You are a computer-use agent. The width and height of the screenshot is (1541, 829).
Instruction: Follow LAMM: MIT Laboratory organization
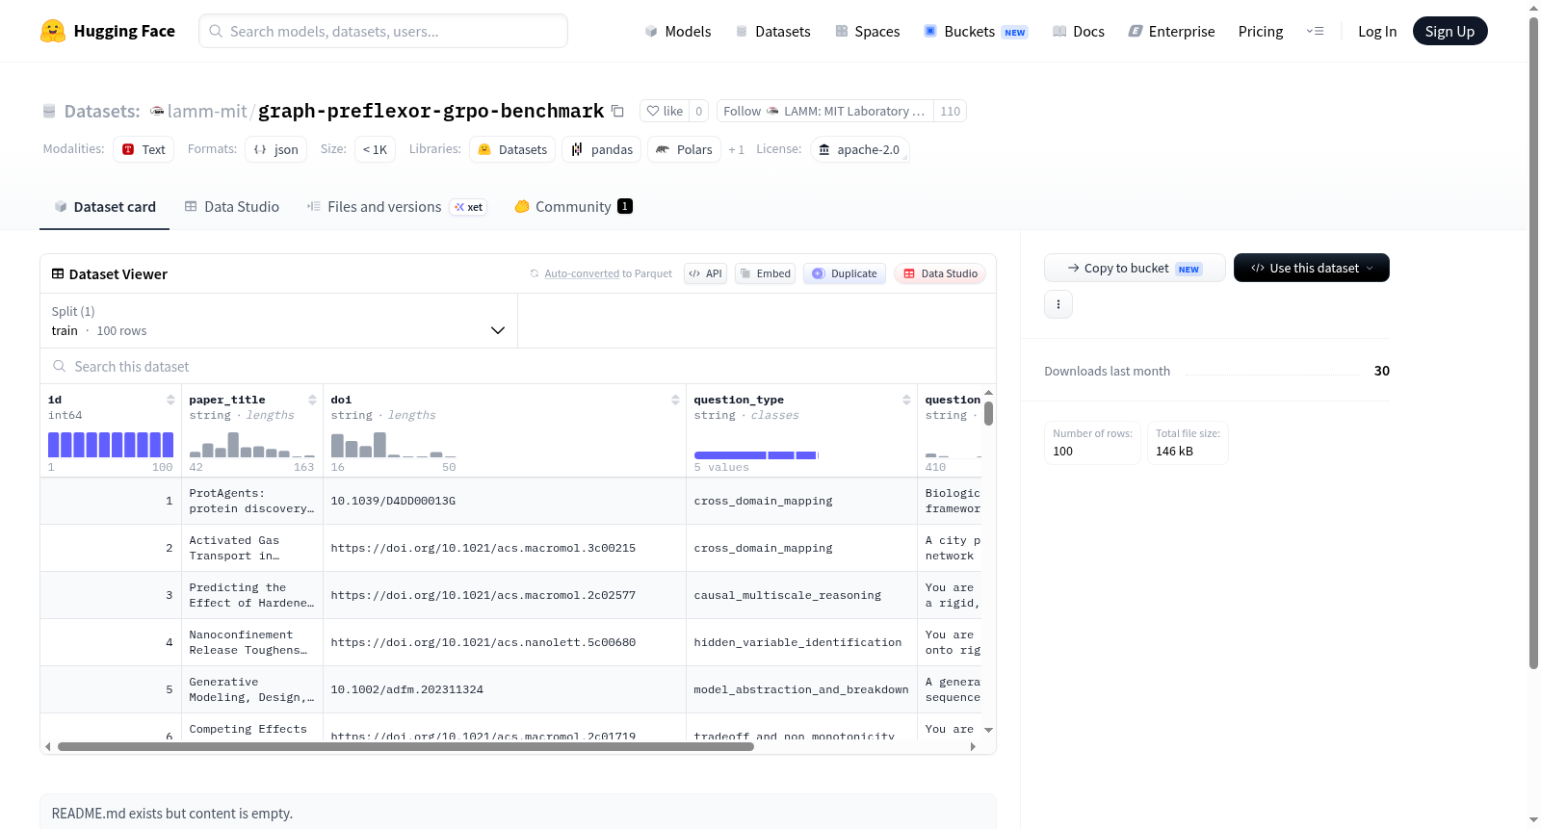[825, 111]
